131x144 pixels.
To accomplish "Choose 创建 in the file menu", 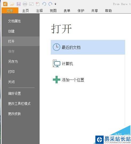I will [21, 31].
